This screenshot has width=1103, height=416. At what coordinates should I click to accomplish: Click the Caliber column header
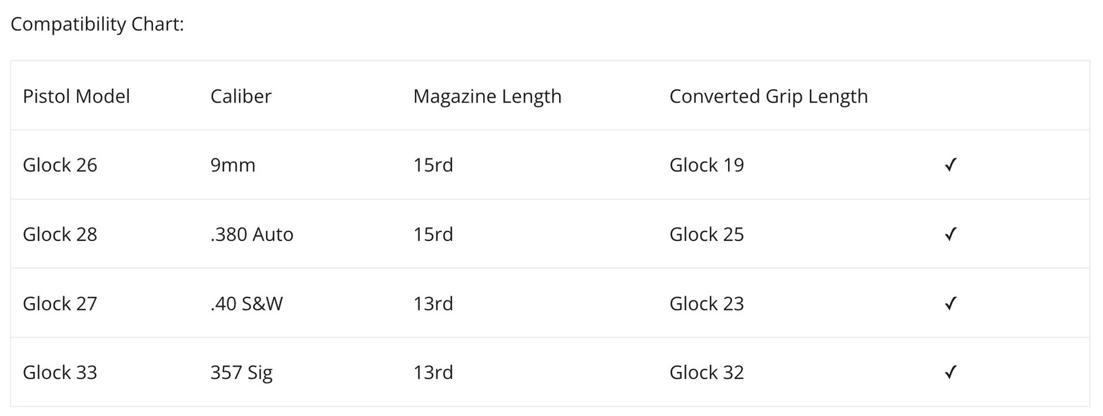(x=241, y=96)
